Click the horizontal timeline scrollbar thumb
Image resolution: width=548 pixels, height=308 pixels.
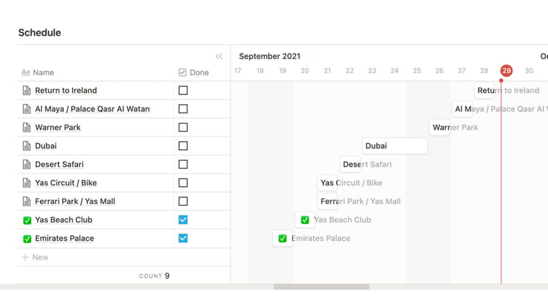(x=321, y=287)
